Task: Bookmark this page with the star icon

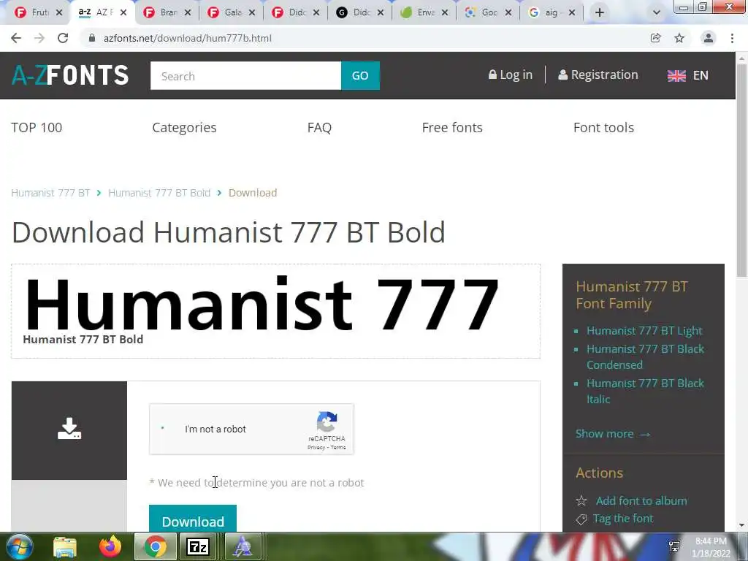Action: coord(679,38)
